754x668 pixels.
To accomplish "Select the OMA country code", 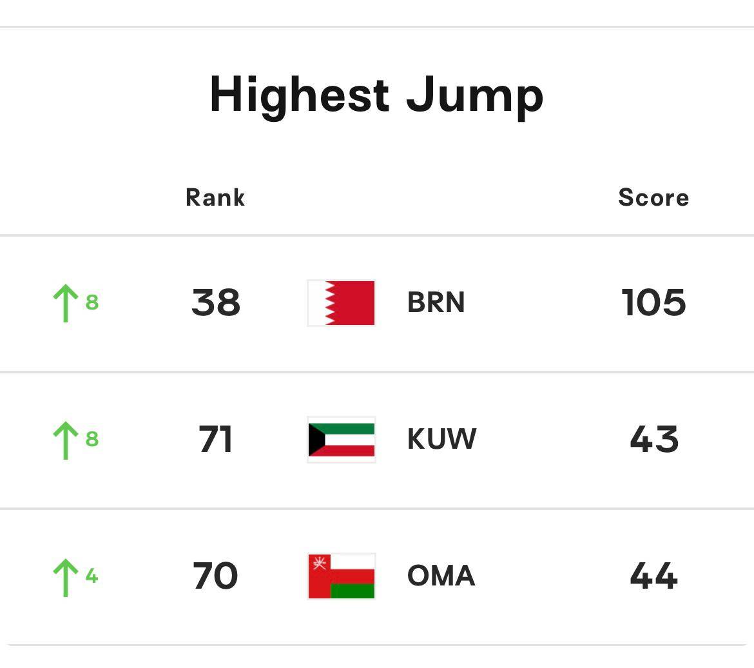I will [x=441, y=576].
